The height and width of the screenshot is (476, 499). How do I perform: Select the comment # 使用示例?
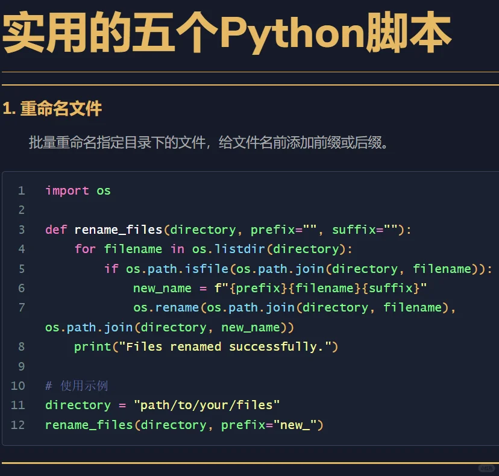click(77, 385)
